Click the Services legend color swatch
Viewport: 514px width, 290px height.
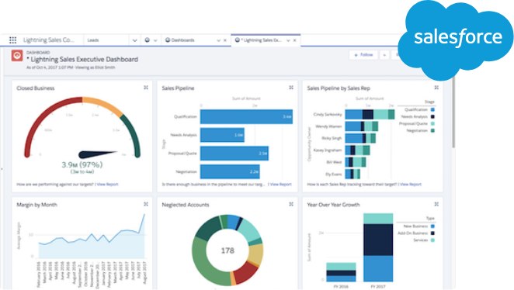(432, 240)
